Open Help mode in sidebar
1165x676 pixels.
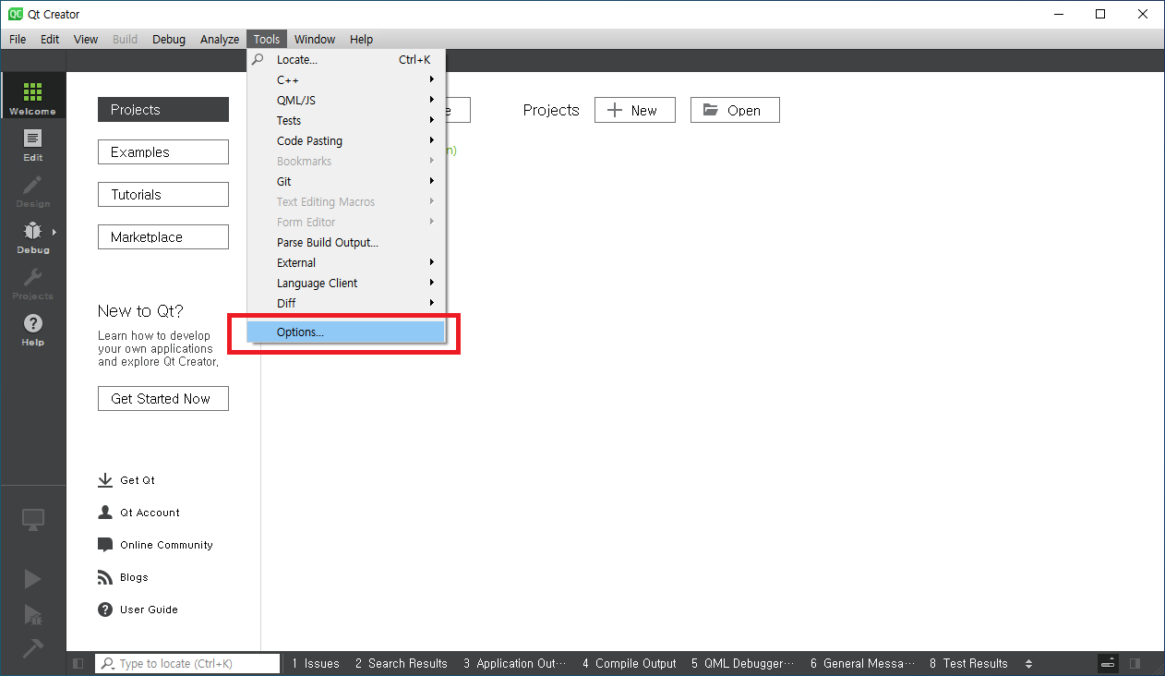(x=33, y=328)
